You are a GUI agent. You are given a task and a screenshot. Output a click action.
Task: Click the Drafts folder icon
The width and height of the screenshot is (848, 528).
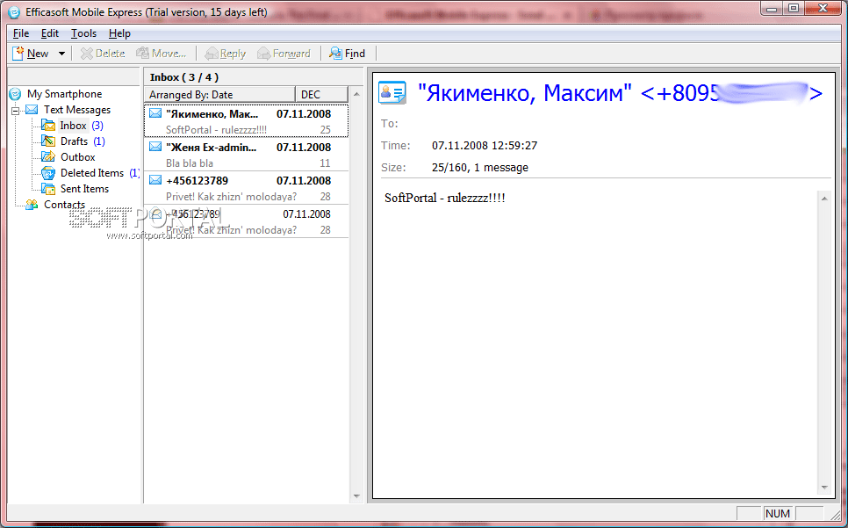(48, 141)
